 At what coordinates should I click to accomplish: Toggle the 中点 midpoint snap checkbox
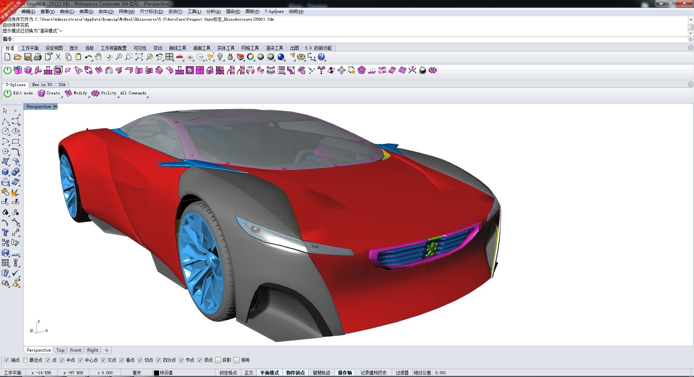click(62, 360)
